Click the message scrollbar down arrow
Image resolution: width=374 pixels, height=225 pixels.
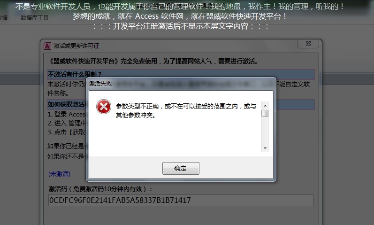pyautogui.click(x=265, y=148)
